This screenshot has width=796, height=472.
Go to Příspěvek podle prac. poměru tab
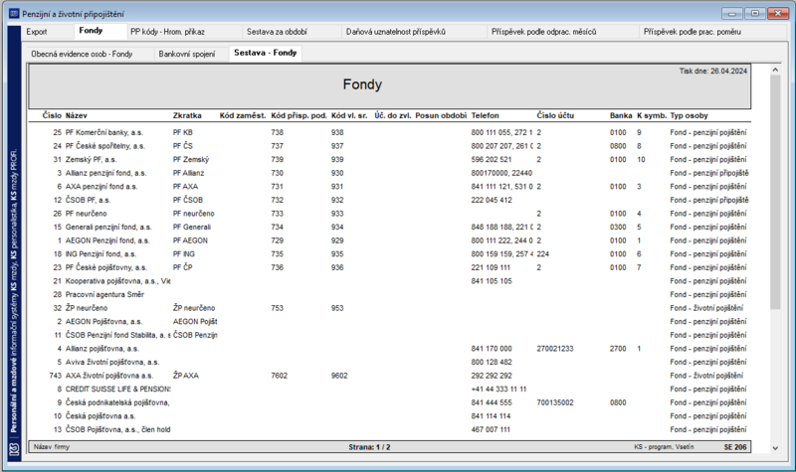(692, 32)
